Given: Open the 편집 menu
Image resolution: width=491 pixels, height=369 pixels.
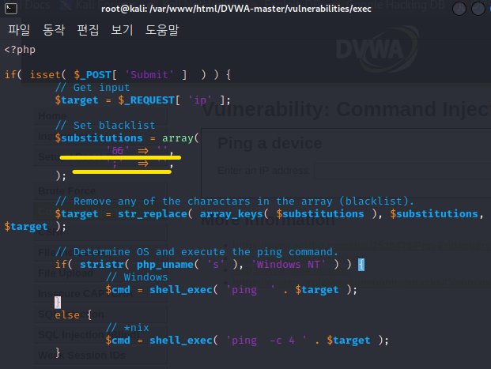Looking at the screenshot, I should (88, 30).
